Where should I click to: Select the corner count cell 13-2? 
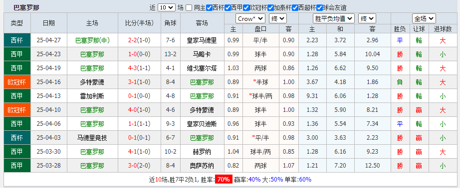click(170, 54)
